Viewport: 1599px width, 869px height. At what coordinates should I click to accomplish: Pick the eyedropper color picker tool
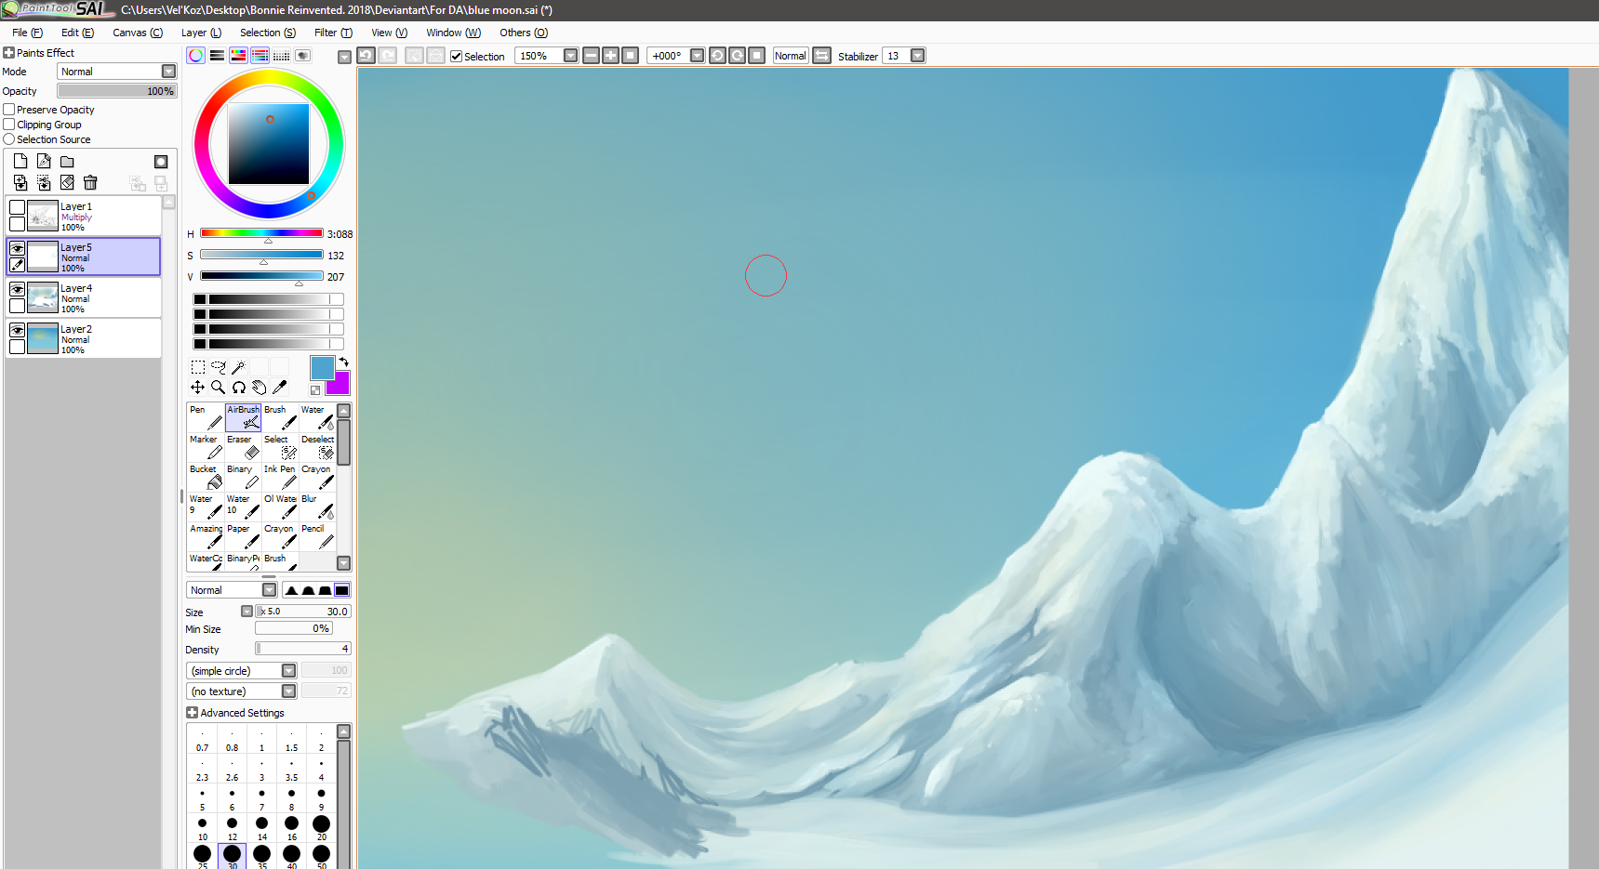(x=280, y=388)
